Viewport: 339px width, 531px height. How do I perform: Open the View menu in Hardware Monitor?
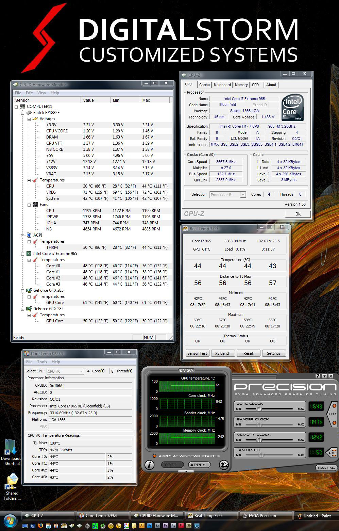[x=41, y=93]
